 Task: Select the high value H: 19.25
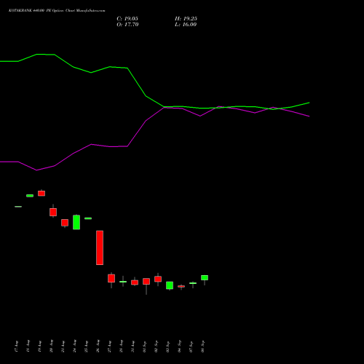tap(186, 19)
